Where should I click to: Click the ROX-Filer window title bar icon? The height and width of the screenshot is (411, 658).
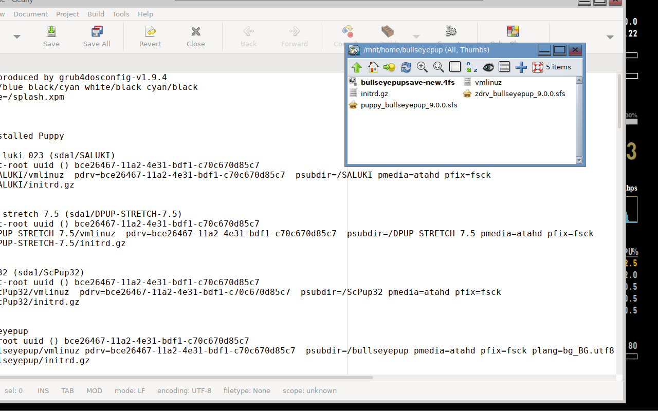[354, 50]
